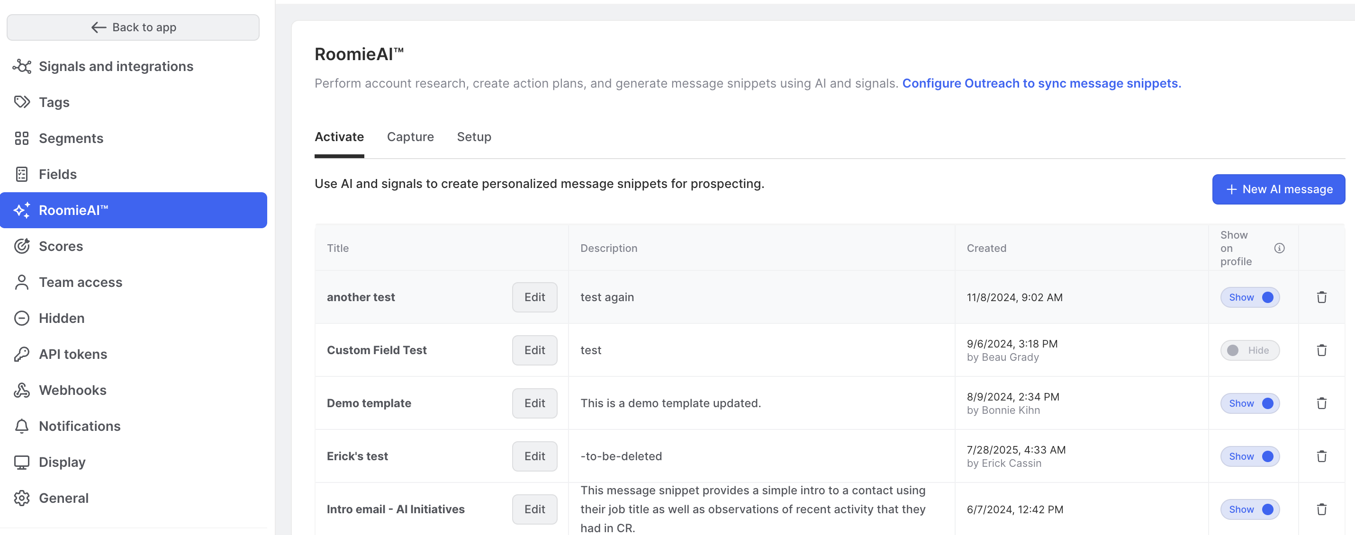
Task: Open Tags from the sidebar icon
Action: pos(22,102)
